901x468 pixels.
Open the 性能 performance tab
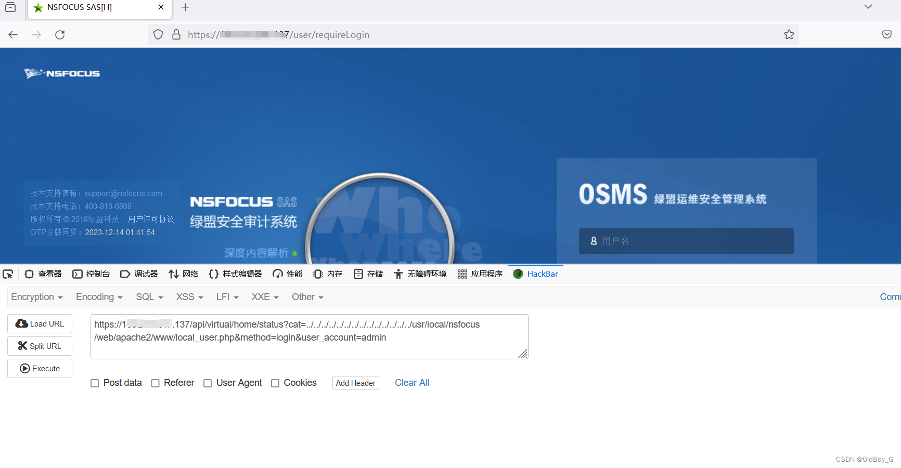point(287,274)
